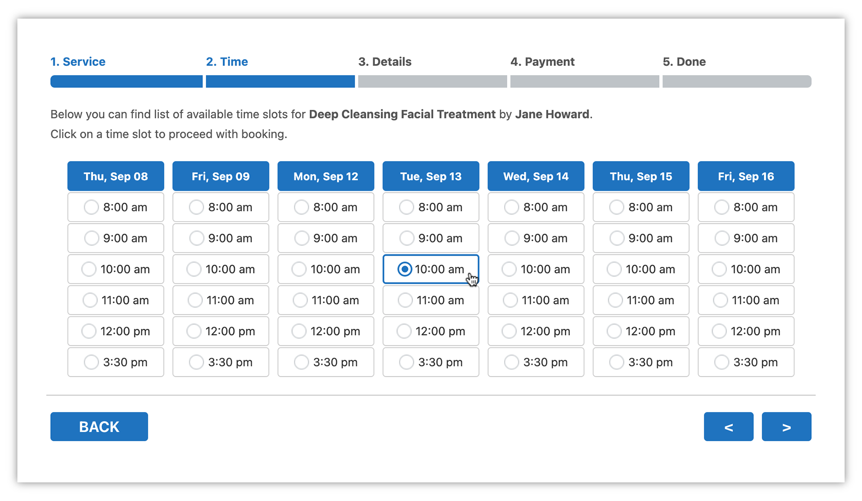The height and width of the screenshot is (501, 862).
Task: Click the Payment step progress bar segment
Action: coord(585,81)
